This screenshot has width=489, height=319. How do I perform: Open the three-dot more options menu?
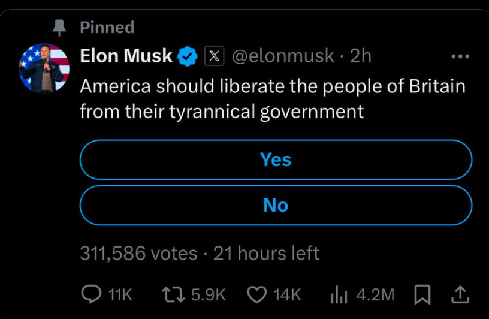point(460,56)
